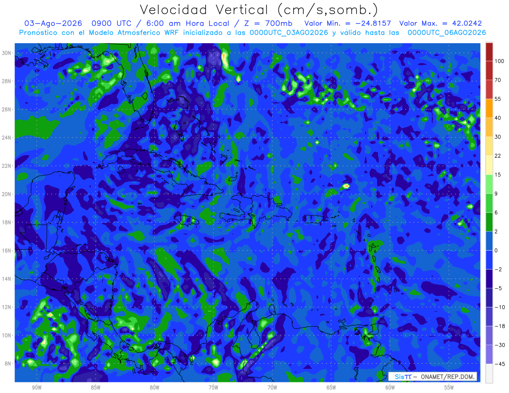509x393 pixels.
Task: Click the color bar label "22"
Action: pos(498,156)
